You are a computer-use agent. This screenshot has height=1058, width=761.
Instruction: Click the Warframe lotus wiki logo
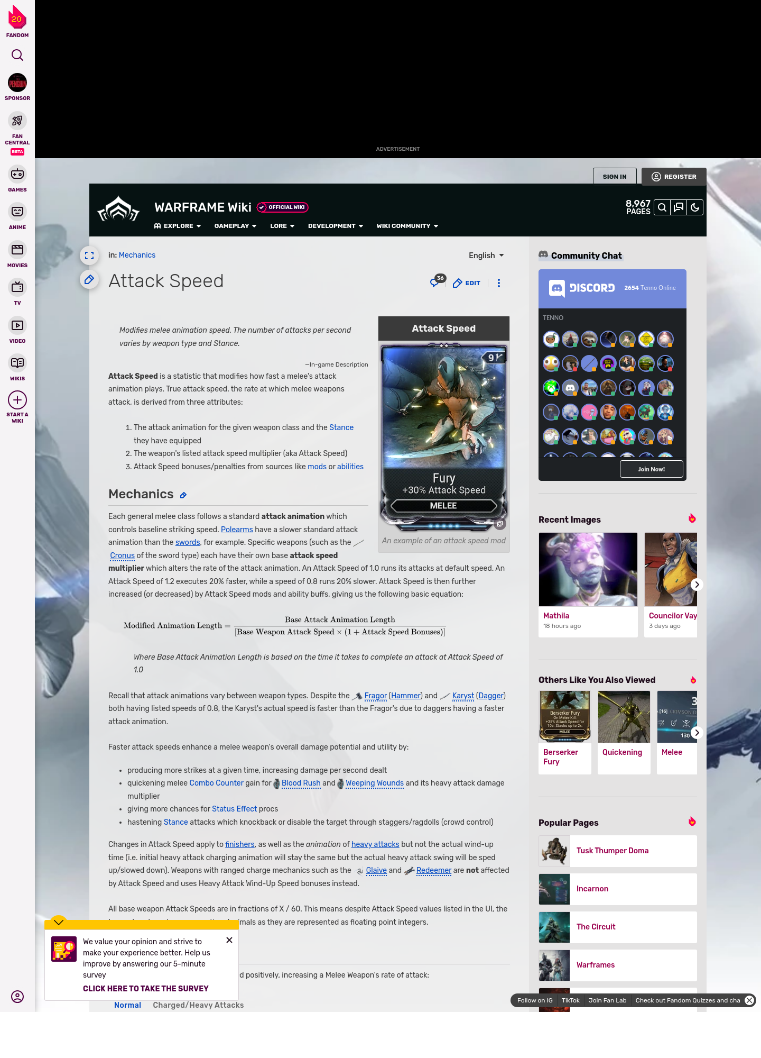[x=118, y=209]
